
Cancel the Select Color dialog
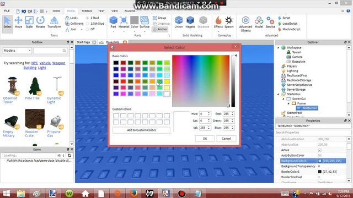point(226,139)
